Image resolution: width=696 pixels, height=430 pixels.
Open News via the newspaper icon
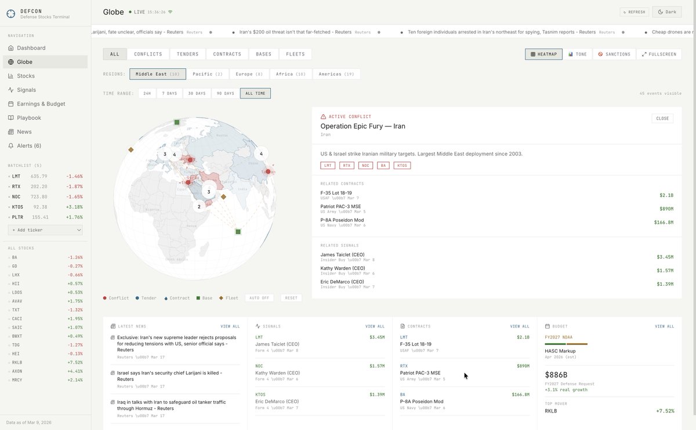coord(12,132)
